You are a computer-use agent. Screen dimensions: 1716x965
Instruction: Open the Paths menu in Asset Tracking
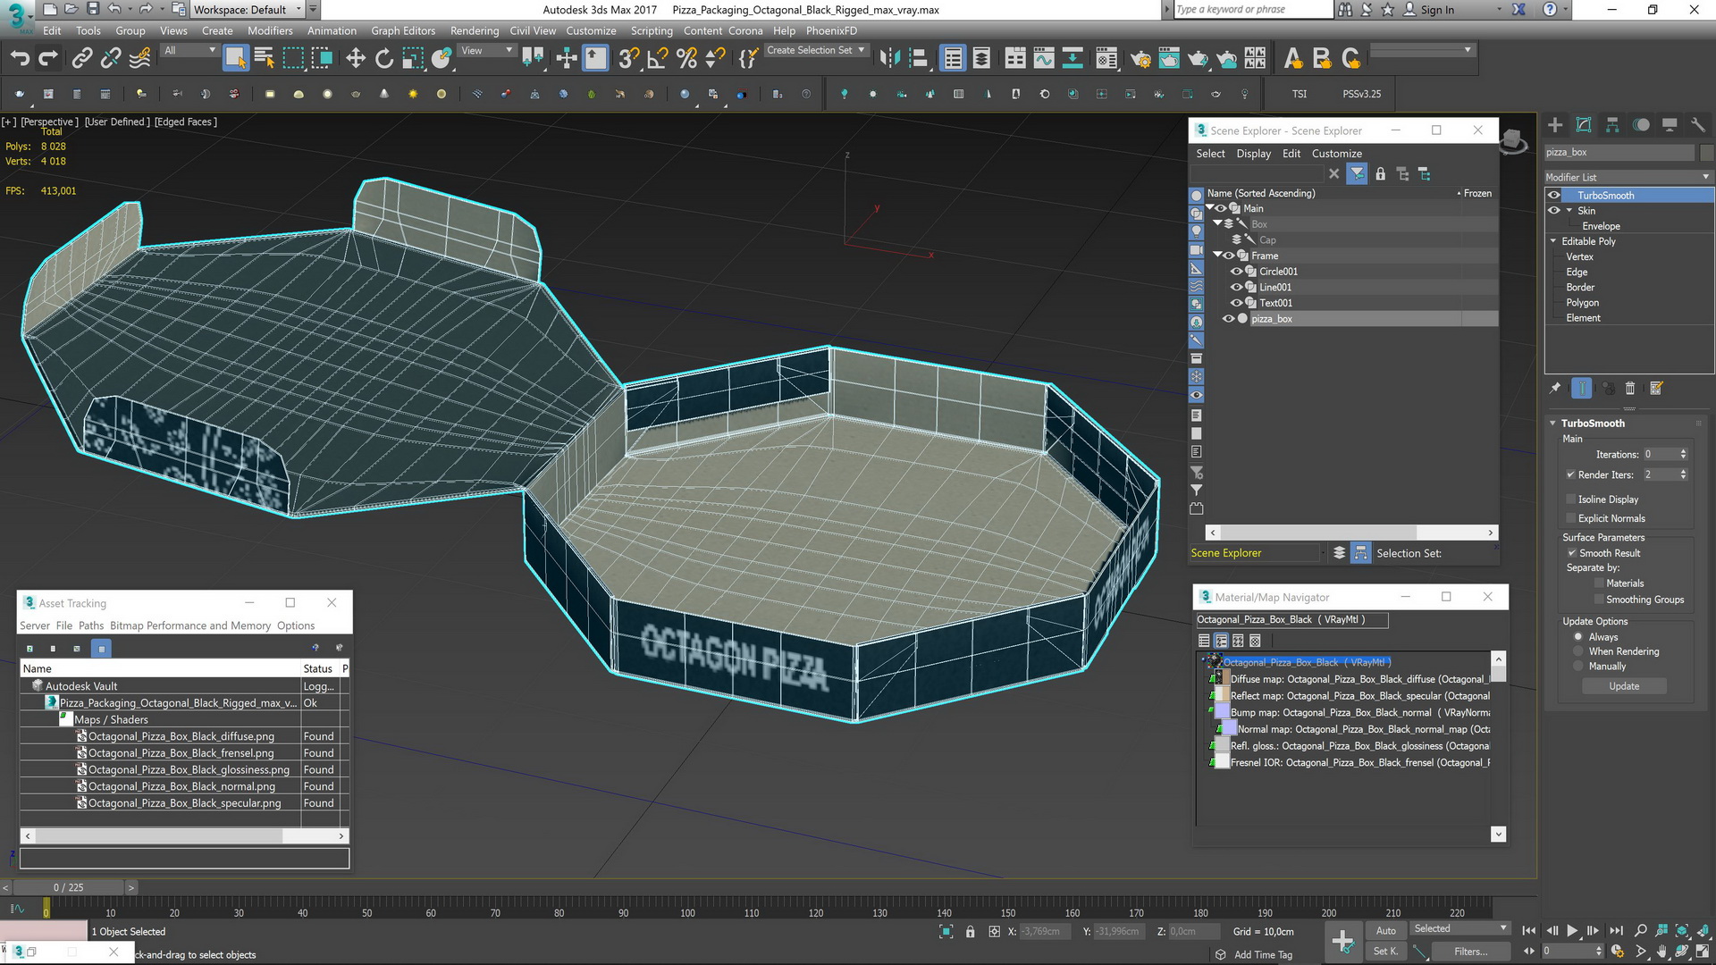(x=91, y=625)
